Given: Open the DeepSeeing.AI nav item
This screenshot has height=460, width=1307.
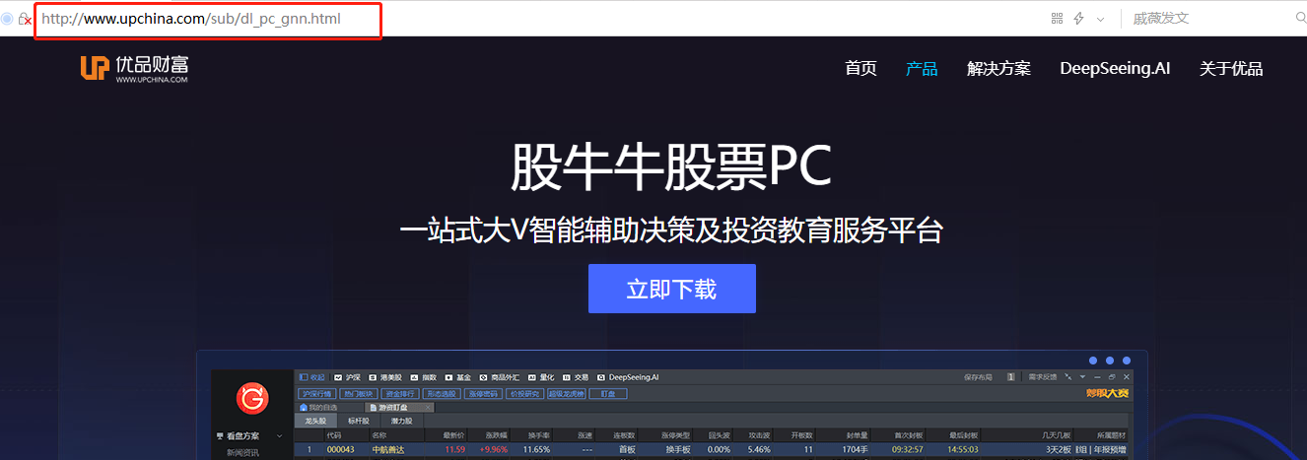Looking at the screenshot, I should [x=1115, y=69].
